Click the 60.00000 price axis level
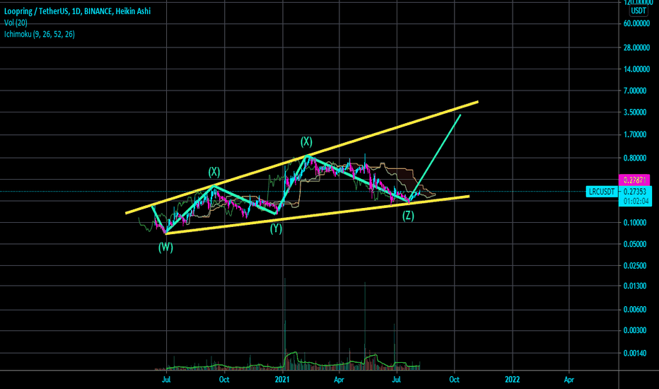The image size is (659, 389). click(636, 23)
